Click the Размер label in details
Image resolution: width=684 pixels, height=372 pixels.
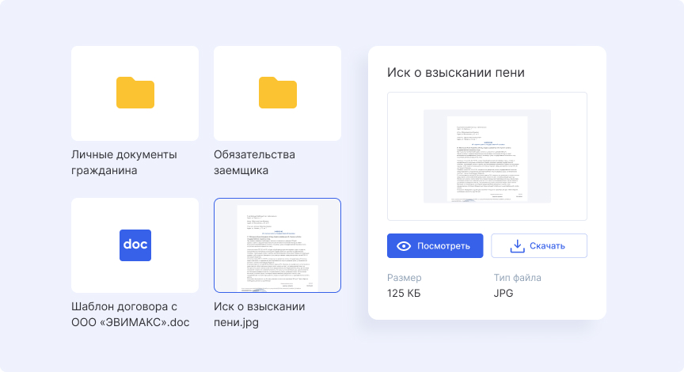point(404,279)
